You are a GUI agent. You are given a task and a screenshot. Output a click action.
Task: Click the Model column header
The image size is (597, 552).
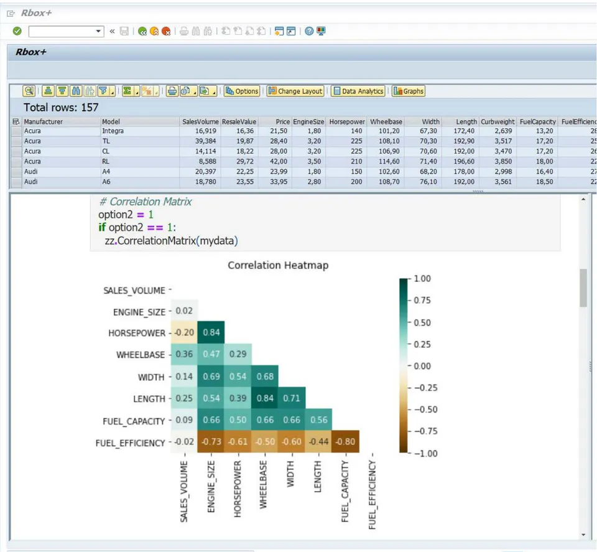click(x=140, y=121)
